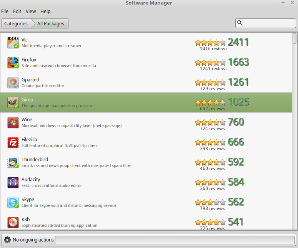
Task: Click the Skype application icon
Action: coord(13,202)
